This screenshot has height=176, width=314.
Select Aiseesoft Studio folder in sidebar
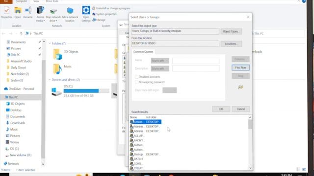point(21,61)
